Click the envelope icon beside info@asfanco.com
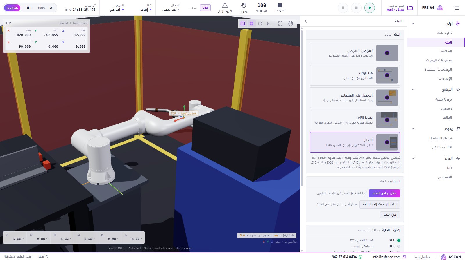The width and height of the screenshot is (465, 261). coord(404,257)
